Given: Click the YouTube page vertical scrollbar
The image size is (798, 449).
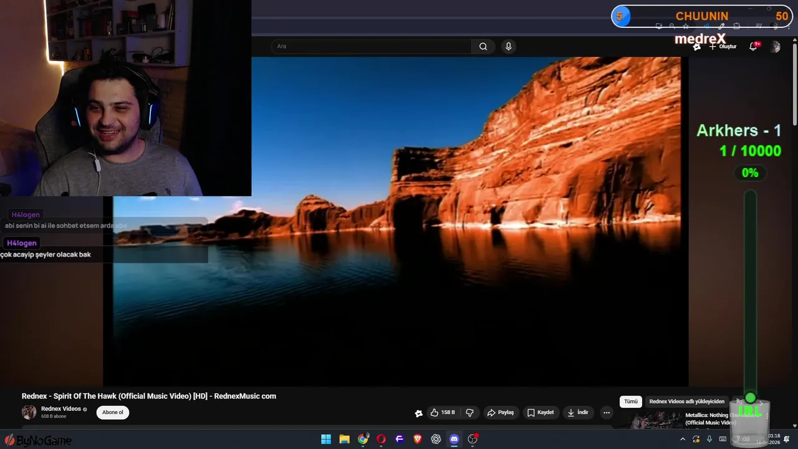Looking at the screenshot, I should [794, 84].
